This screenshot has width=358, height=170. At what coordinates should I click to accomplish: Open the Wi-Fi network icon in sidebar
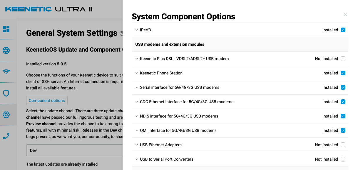[x=6, y=72]
